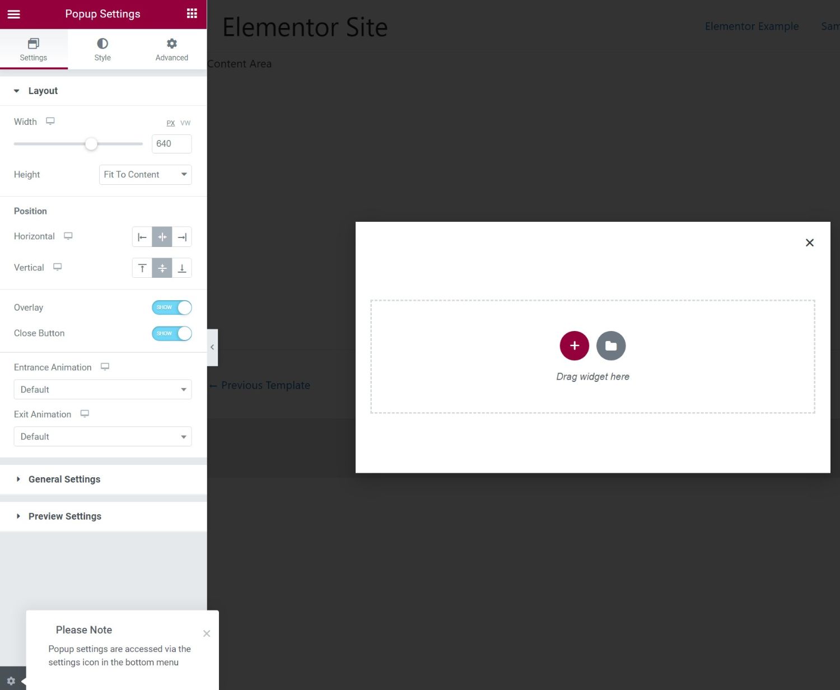Set vertical position to top

142,268
